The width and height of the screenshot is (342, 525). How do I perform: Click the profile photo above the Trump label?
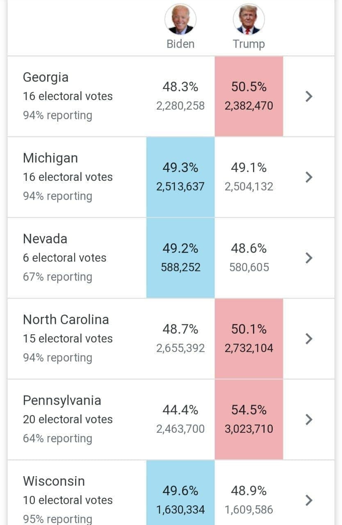pyautogui.click(x=249, y=19)
